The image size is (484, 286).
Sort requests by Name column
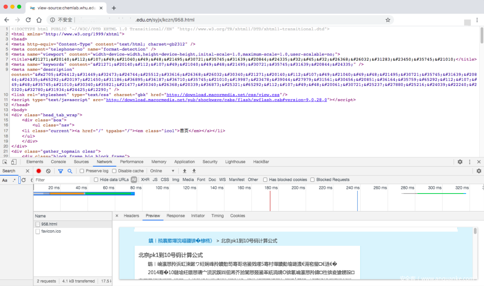coord(73,216)
